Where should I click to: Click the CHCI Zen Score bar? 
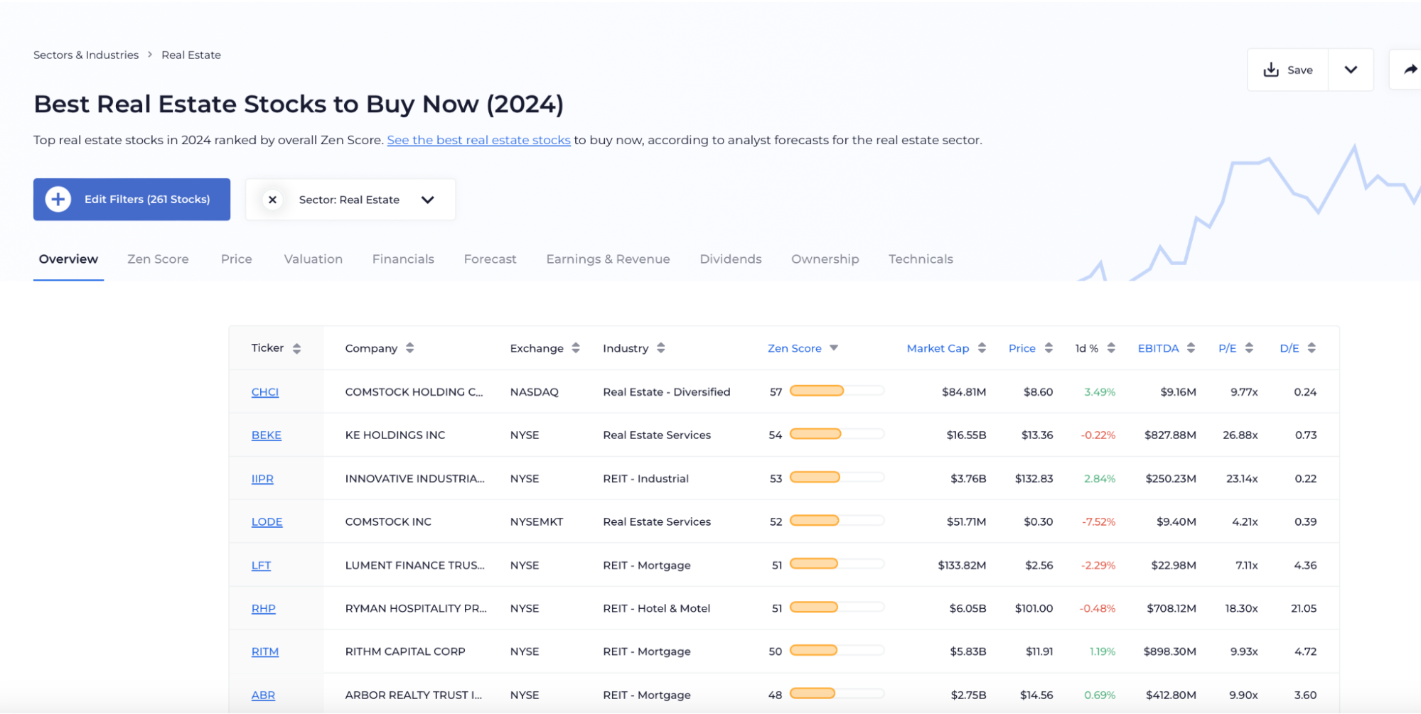(x=837, y=391)
